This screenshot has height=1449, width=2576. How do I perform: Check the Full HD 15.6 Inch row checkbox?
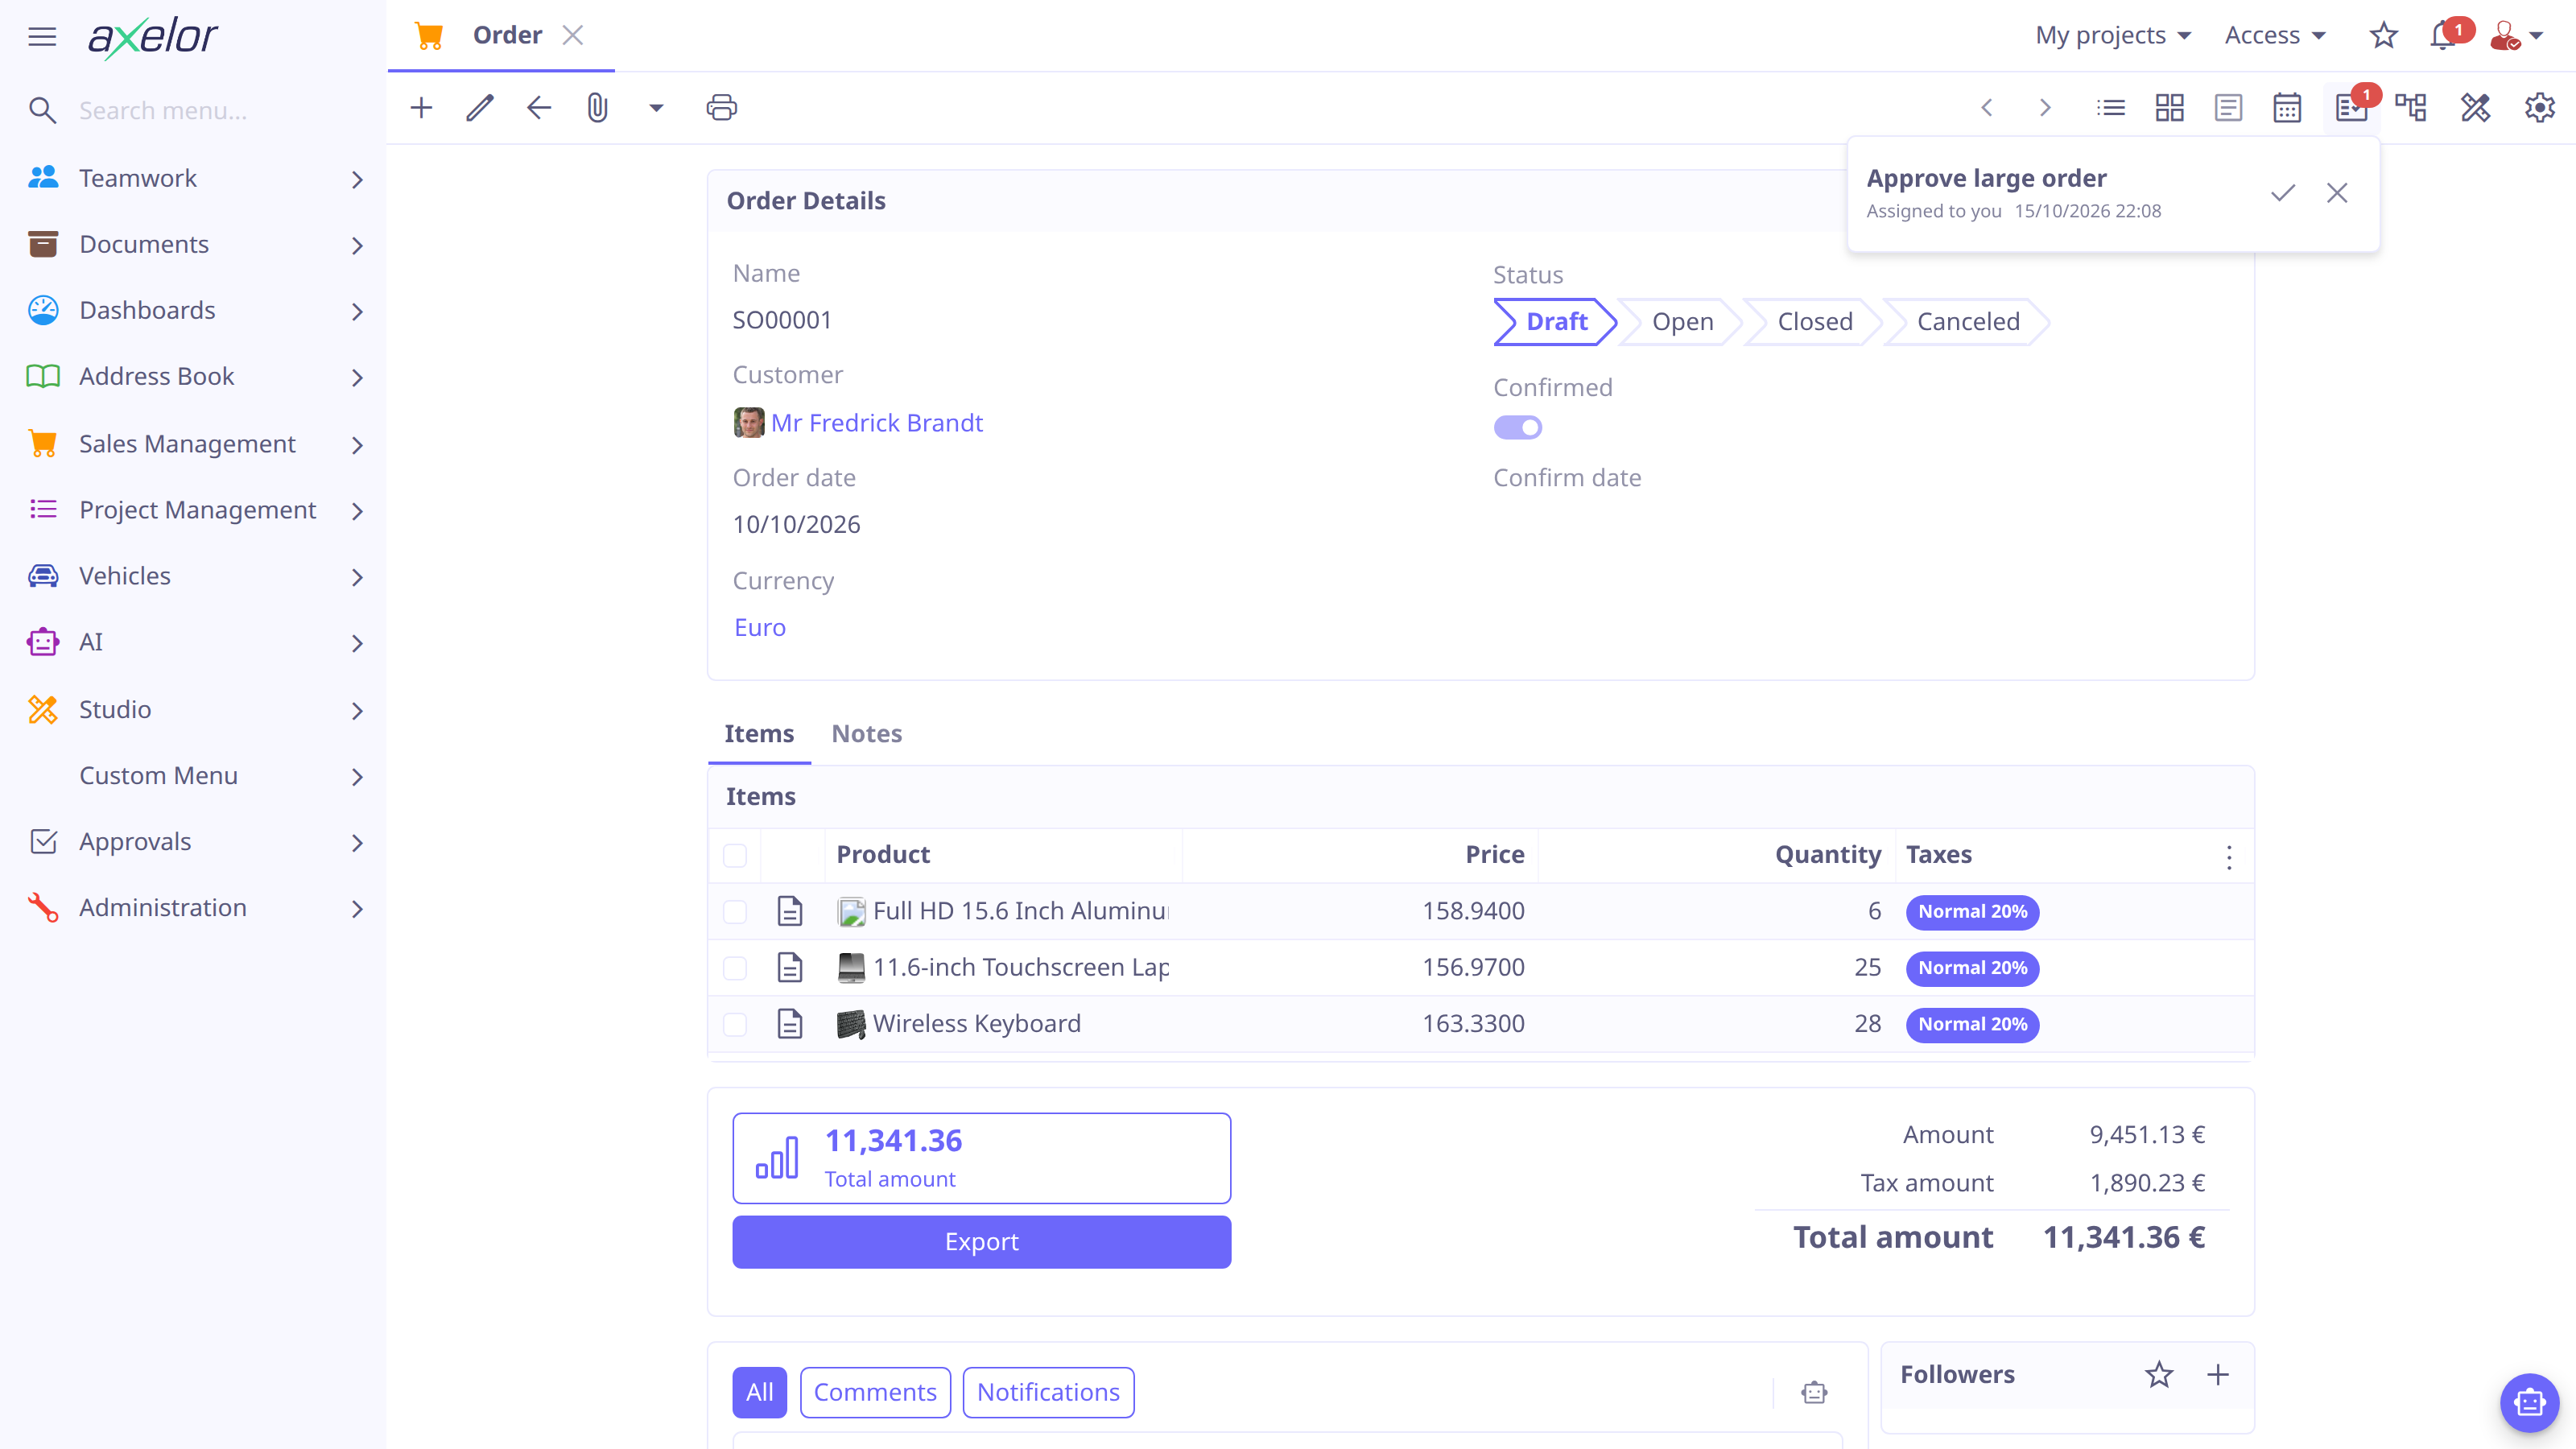[735, 912]
